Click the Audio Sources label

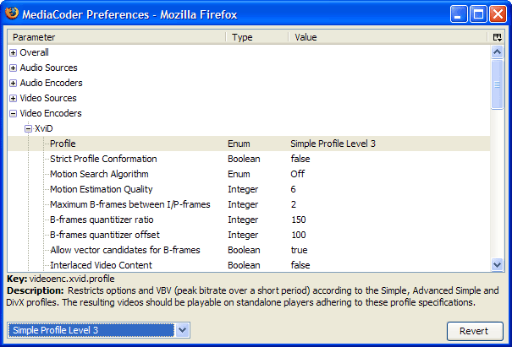coord(48,68)
